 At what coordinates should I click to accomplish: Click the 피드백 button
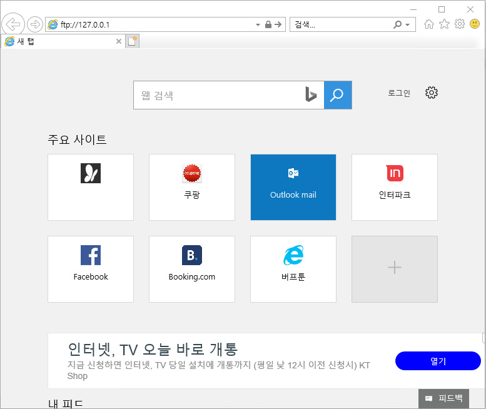[443, 398]
